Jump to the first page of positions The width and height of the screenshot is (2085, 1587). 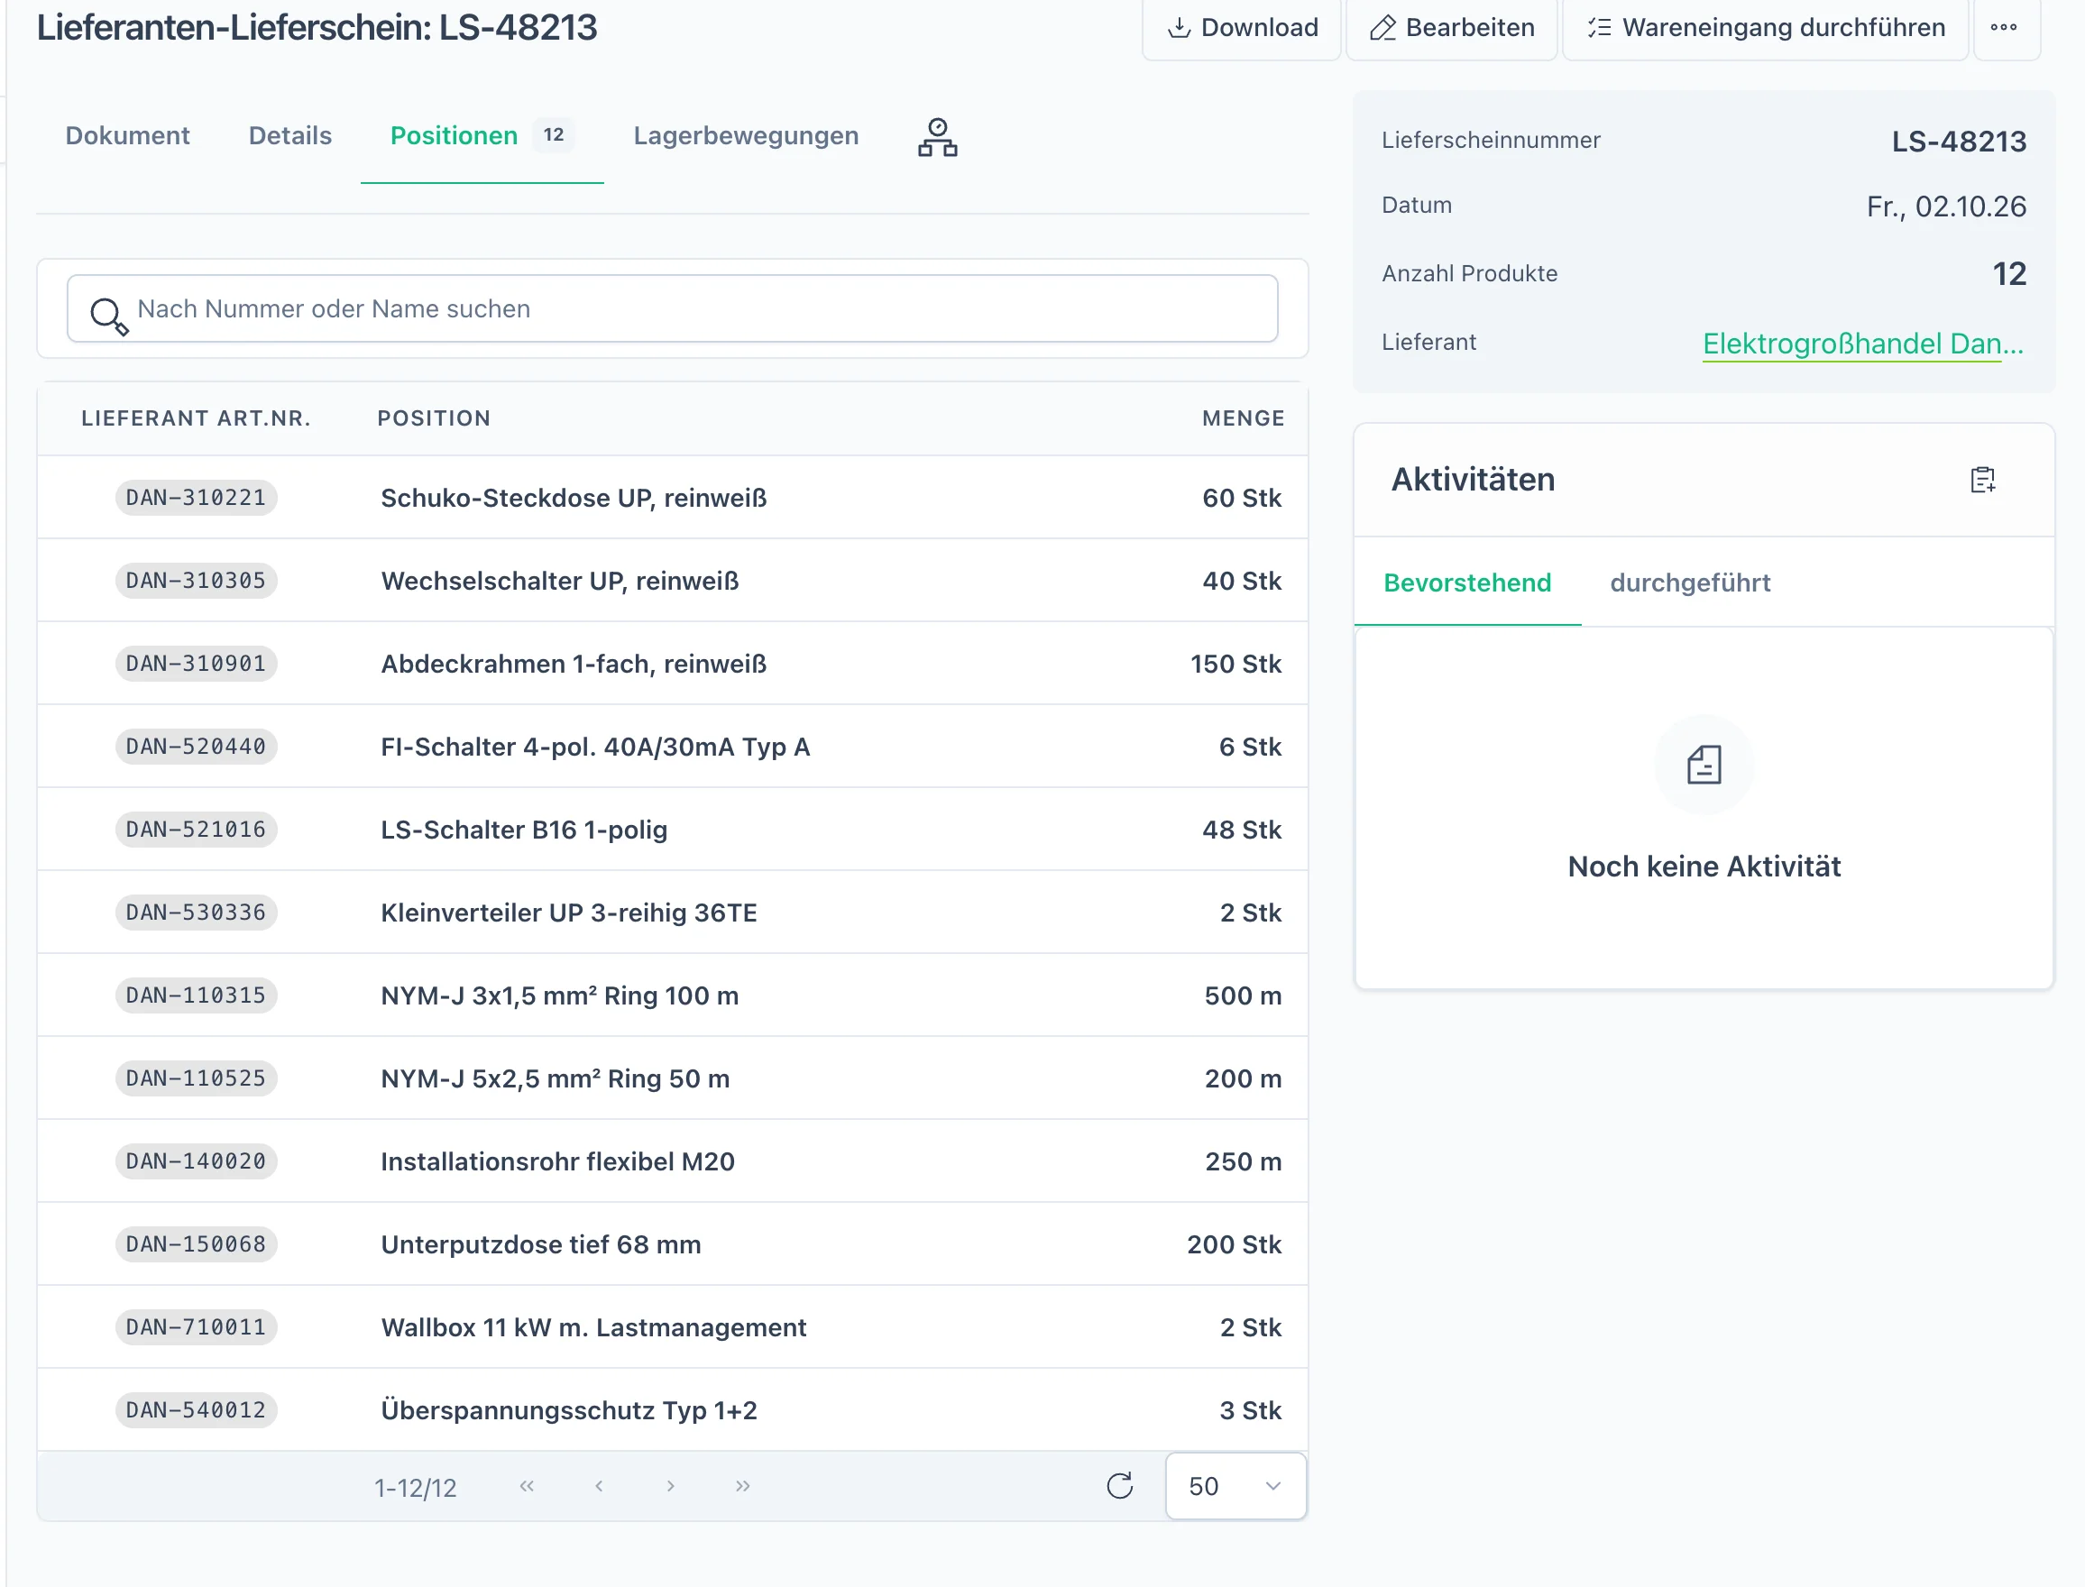(528, 1486)
